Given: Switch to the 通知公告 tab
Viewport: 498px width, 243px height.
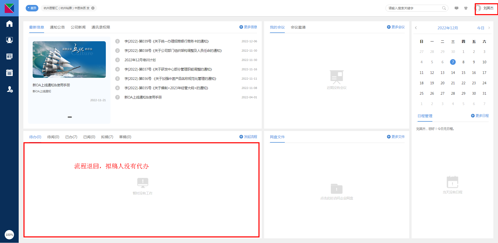Looking at the screenshot, I should 57,27.
